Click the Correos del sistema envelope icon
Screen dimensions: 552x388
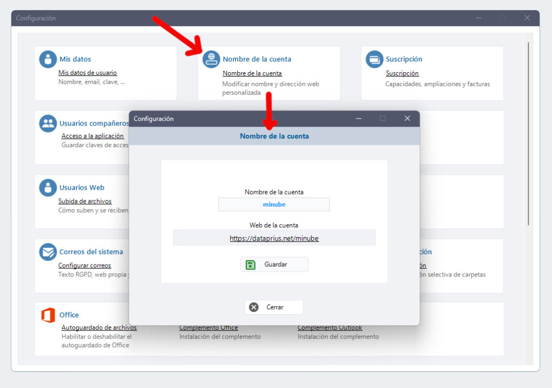[x=48, y=252]
